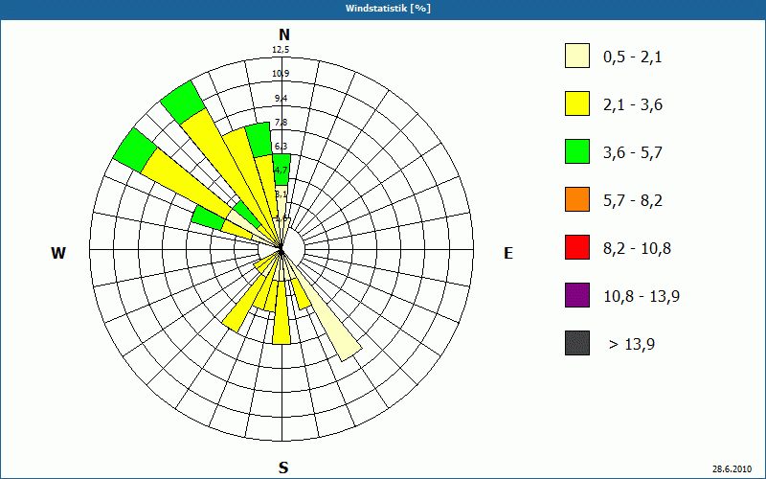Image resolution: width=766 pixels, height=479 pixels.
Task: Click the red 8,2 - 10,8 legend swatch
Action: point(577,247)
